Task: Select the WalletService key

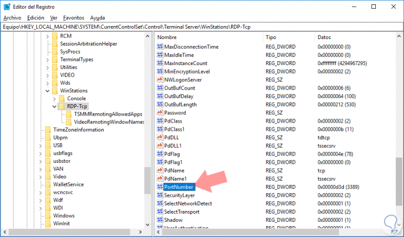Action: point(68,184)
